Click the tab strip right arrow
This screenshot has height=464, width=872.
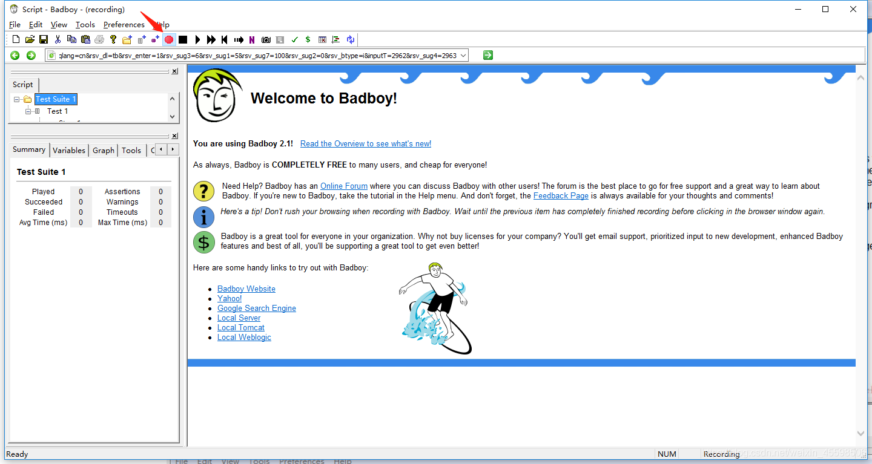coord(173,149)
